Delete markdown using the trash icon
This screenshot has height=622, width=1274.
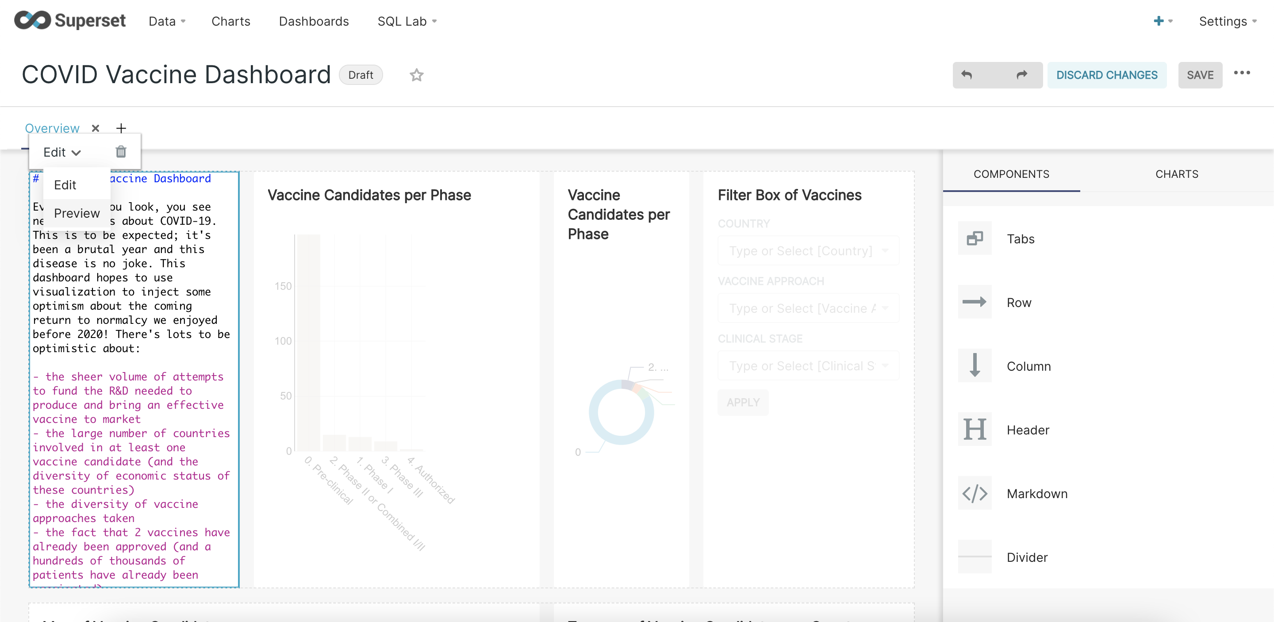(x=121, y=152)
